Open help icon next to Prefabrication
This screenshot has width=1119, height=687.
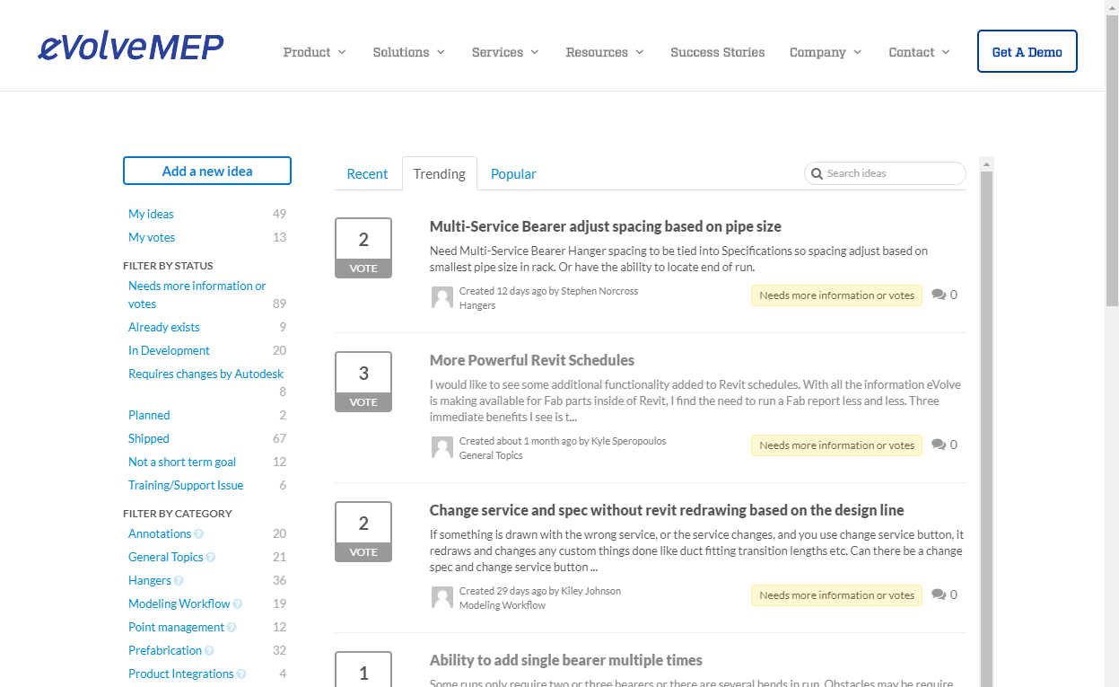(209, 651)
